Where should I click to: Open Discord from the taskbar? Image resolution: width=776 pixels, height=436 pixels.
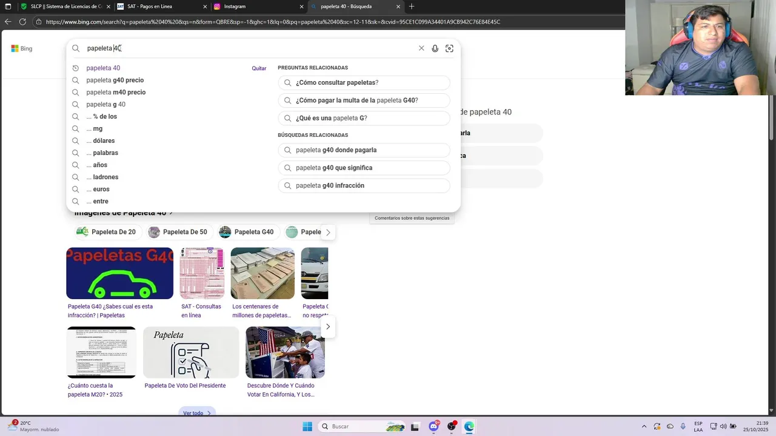(x=434, y=426)
